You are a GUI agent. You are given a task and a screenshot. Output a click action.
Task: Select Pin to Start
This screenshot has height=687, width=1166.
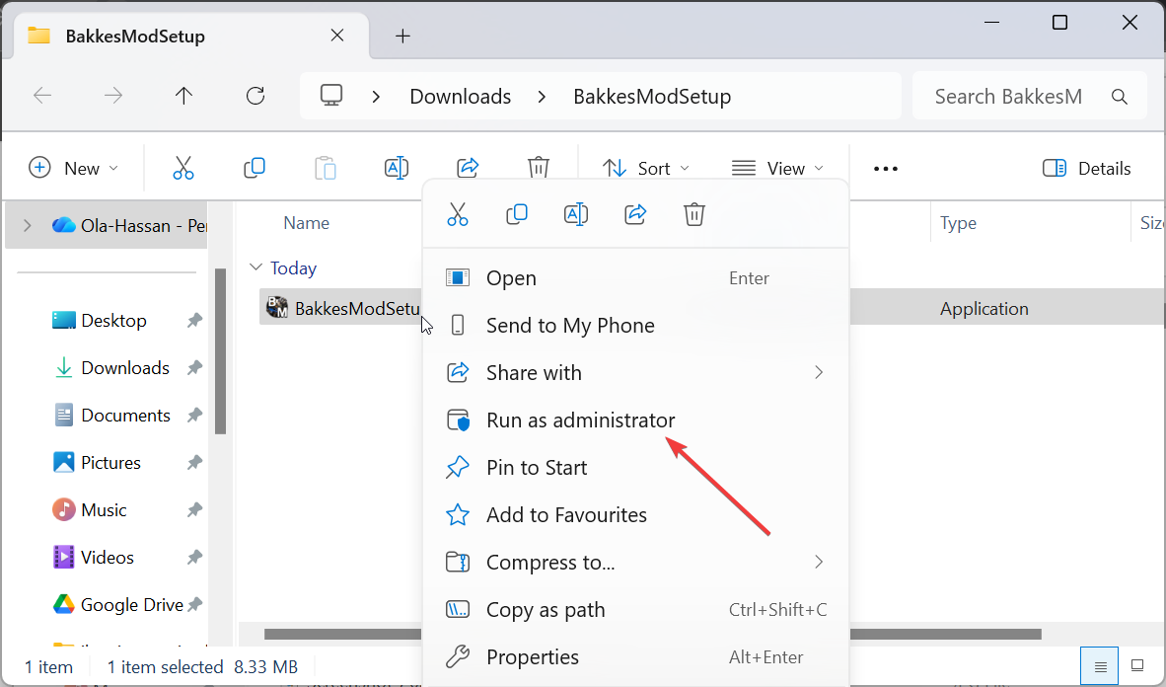tap(635, 468)
